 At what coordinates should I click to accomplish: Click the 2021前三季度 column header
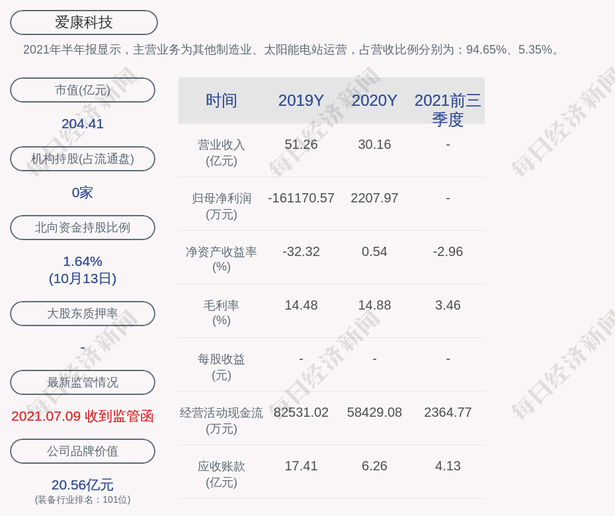pos(448,110)
